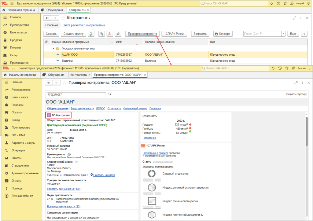Add Контрагенты list to favorites star
The height and width of the screenshot is (221, 313).
[63, 18]
